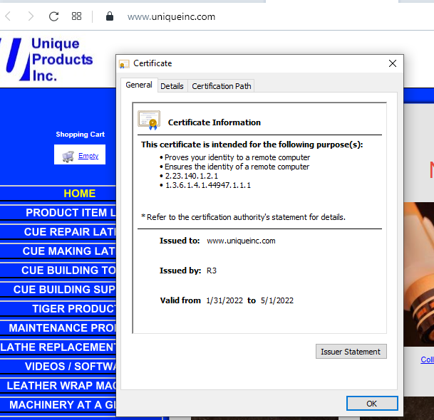Click the shopping cart icon
This screenshot has height=420, width=434.
pos(68,156)
